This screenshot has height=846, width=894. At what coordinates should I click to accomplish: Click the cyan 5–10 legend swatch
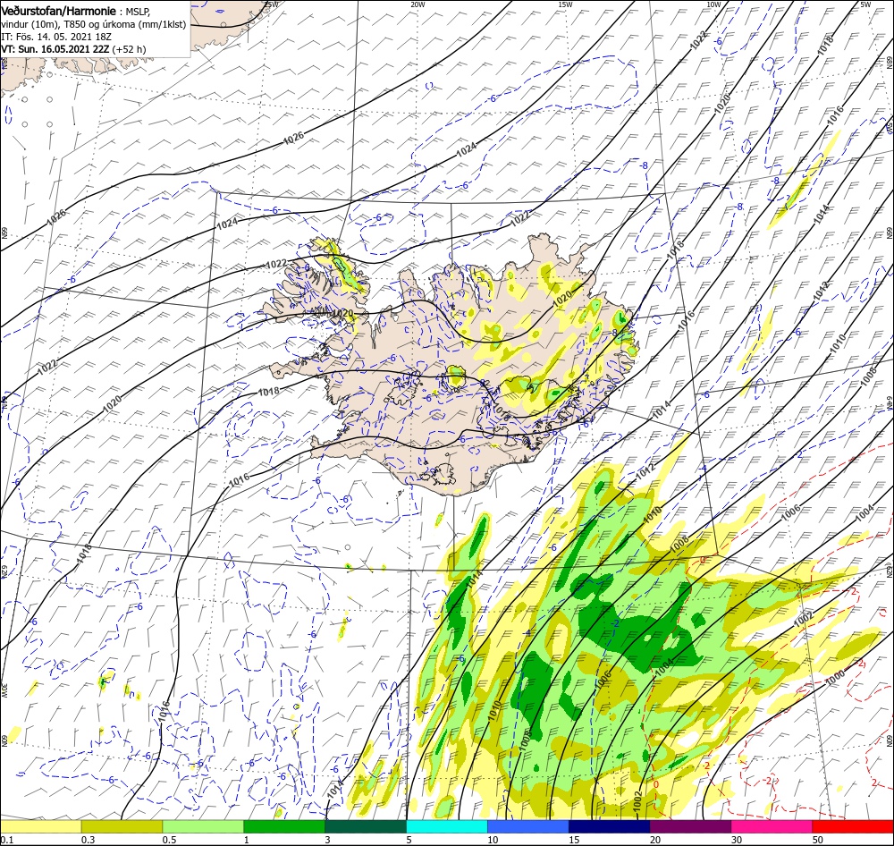[x=447, y=826]
